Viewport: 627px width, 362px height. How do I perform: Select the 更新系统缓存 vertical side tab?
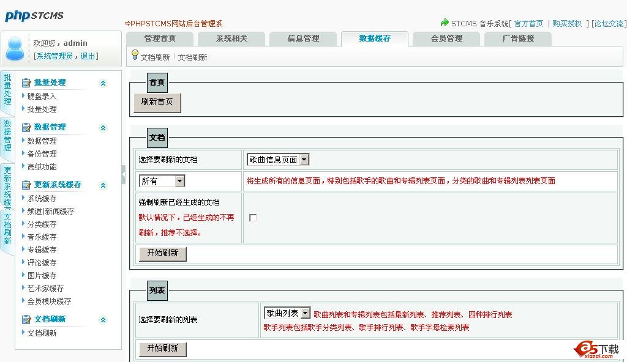coord(7,186)
